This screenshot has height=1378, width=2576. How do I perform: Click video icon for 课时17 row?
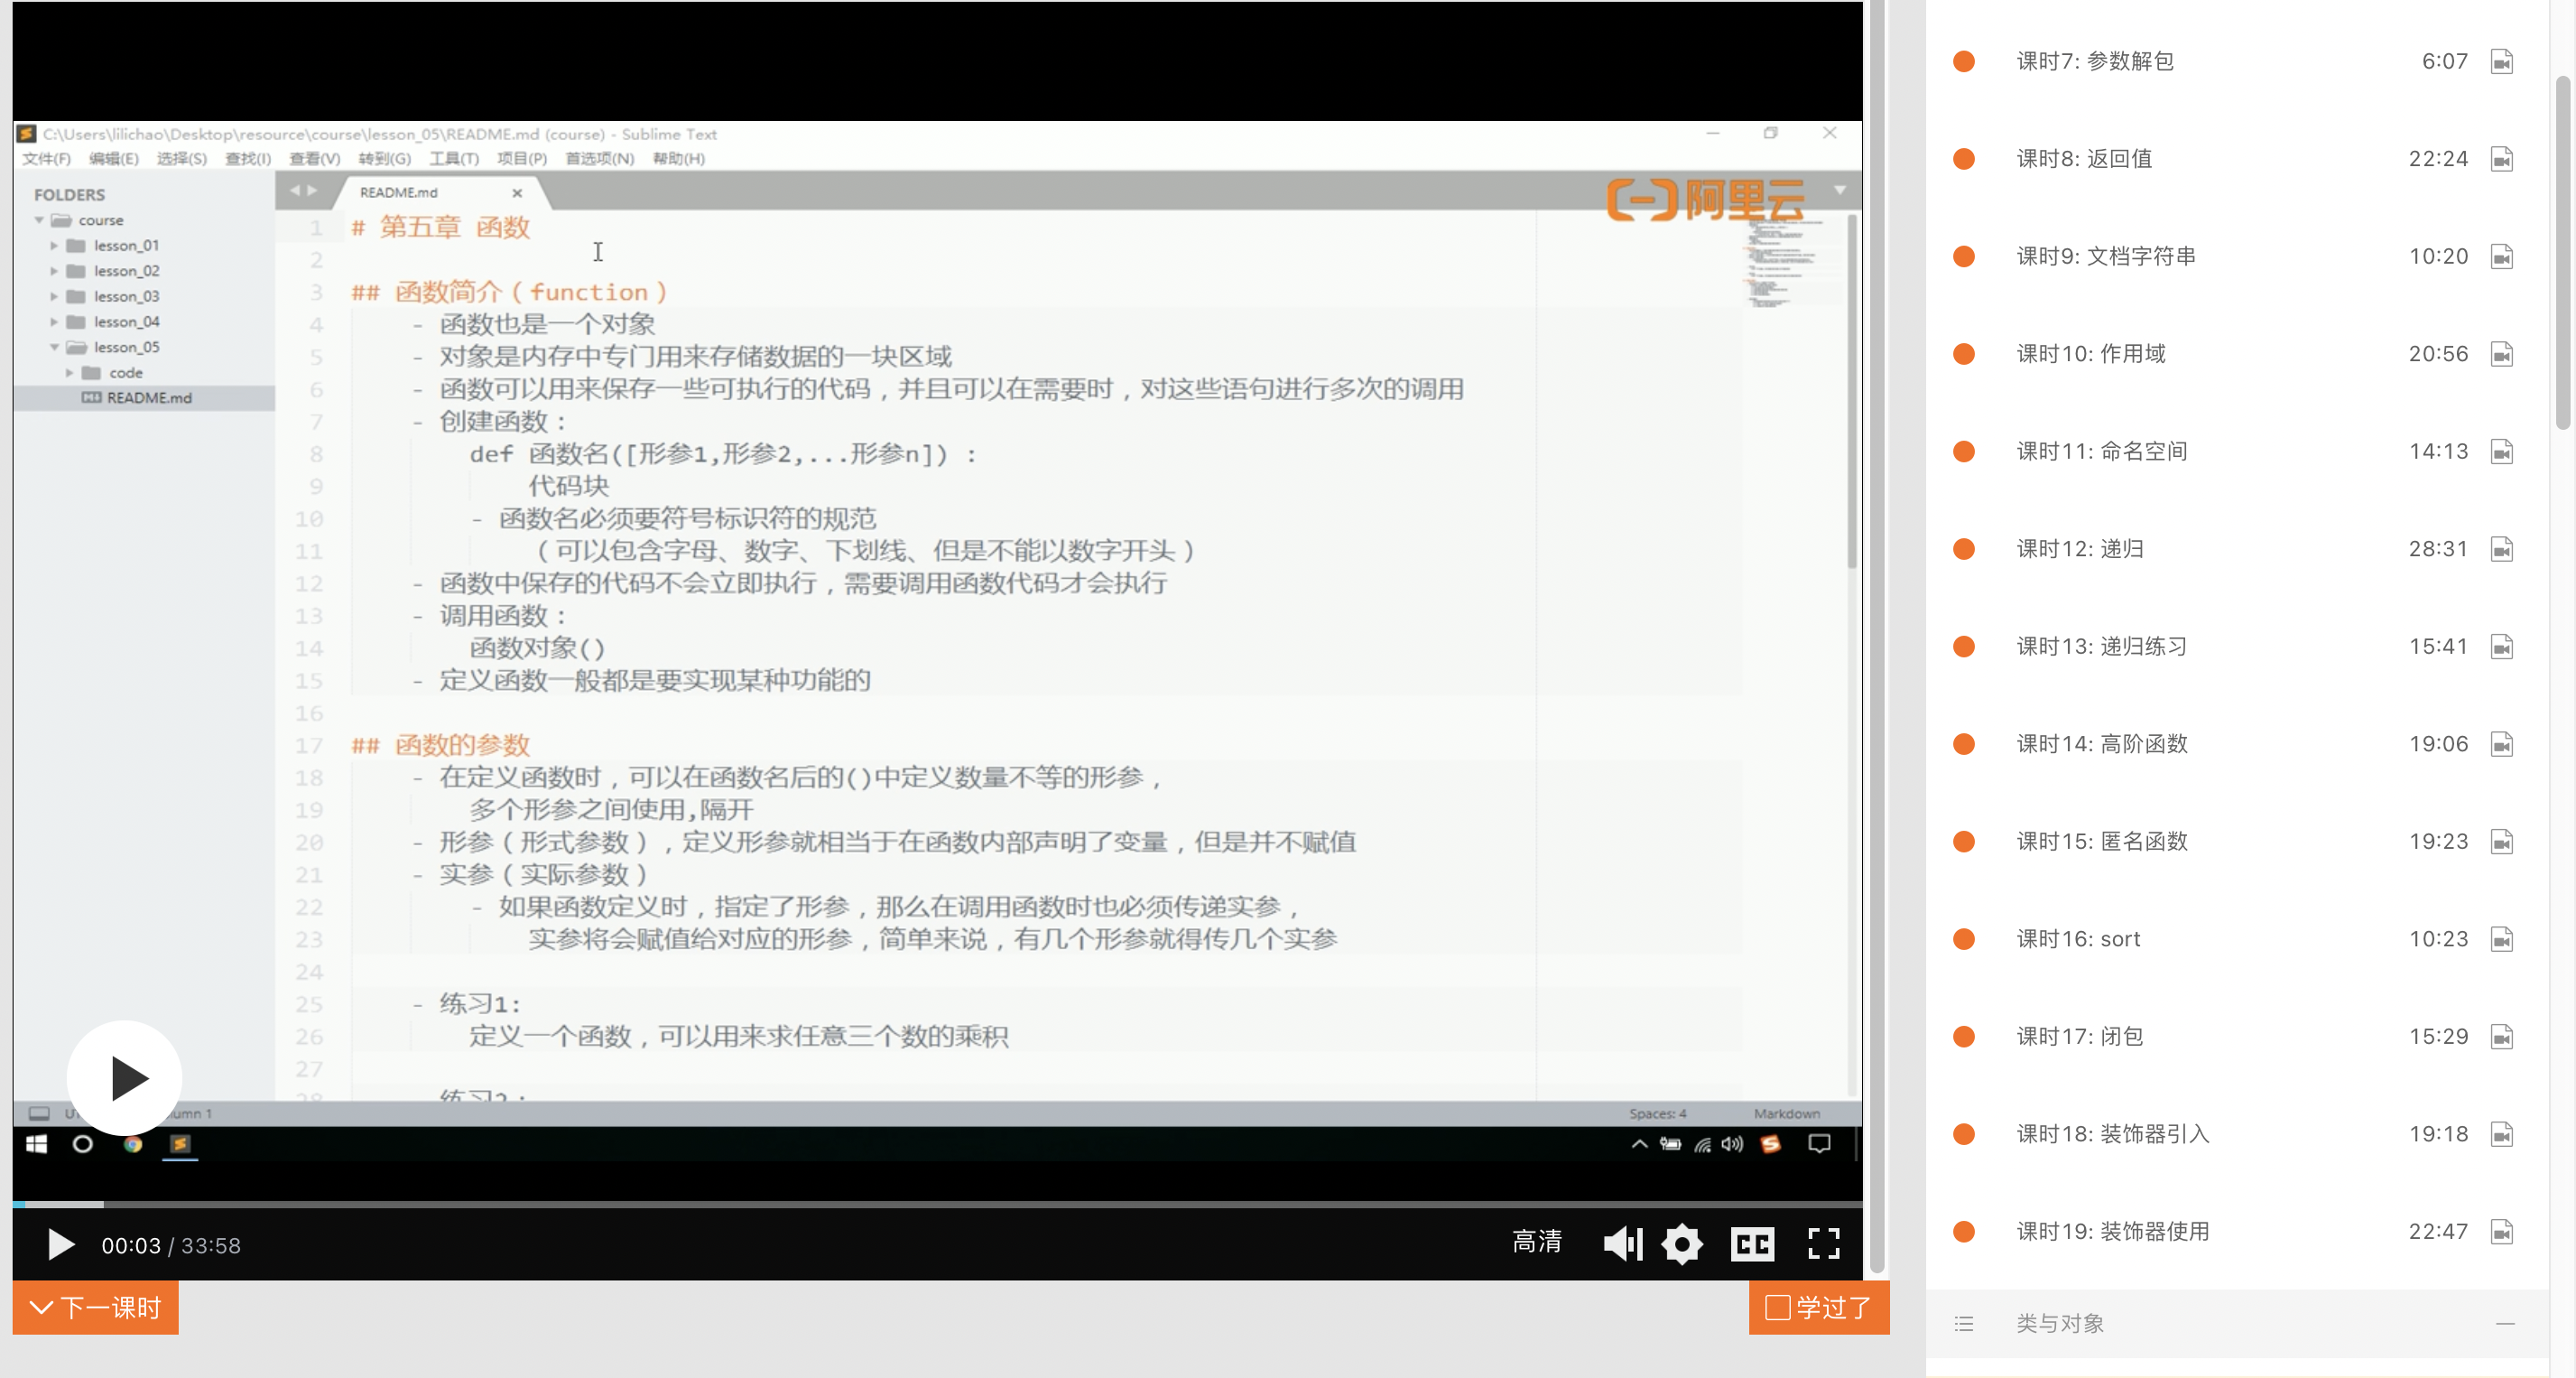tap(2501, 1037)
